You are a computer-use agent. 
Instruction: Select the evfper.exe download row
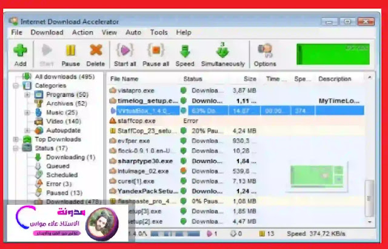pos(236,141)
